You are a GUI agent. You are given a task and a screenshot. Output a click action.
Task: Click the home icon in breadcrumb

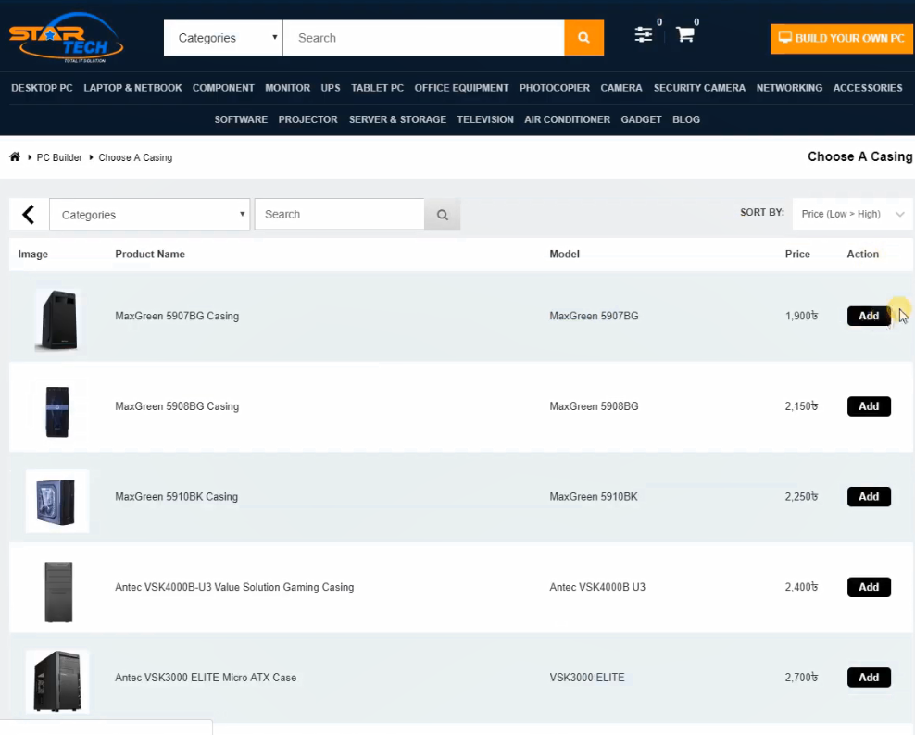click(x=15, y=157)
